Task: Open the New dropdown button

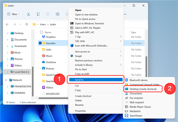Action: 13,14
